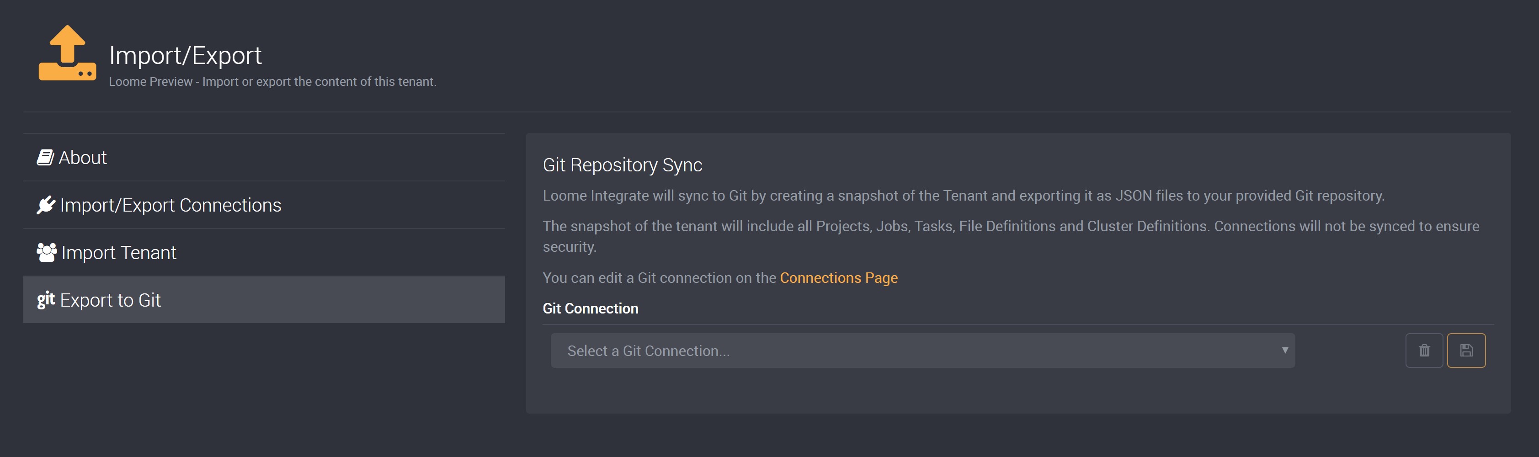This screenshot has width=1539, height=457.
Task: Click the git logo beside Export to Git
Action: [x=46, y=300]
